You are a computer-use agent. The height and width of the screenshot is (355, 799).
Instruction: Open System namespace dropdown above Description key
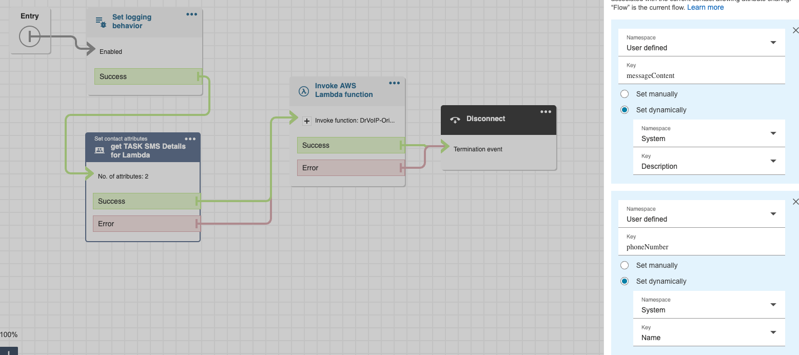709,133
